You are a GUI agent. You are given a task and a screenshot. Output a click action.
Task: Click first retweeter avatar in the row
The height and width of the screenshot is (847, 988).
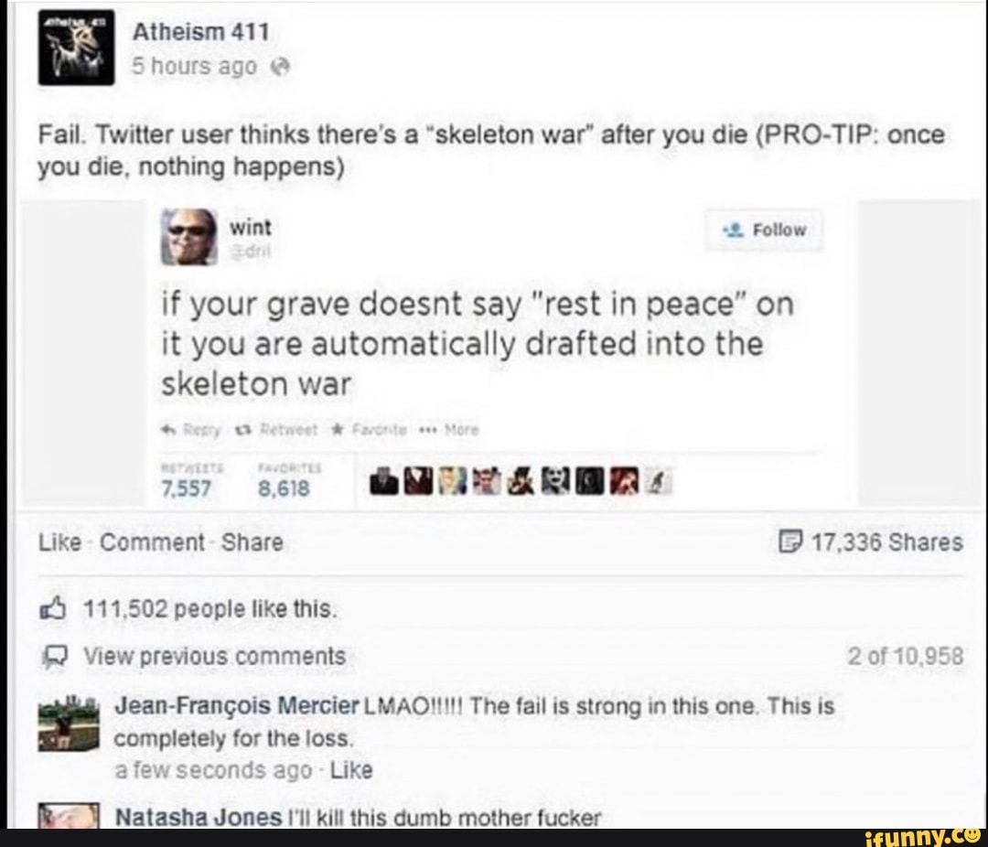coord(383,483)
